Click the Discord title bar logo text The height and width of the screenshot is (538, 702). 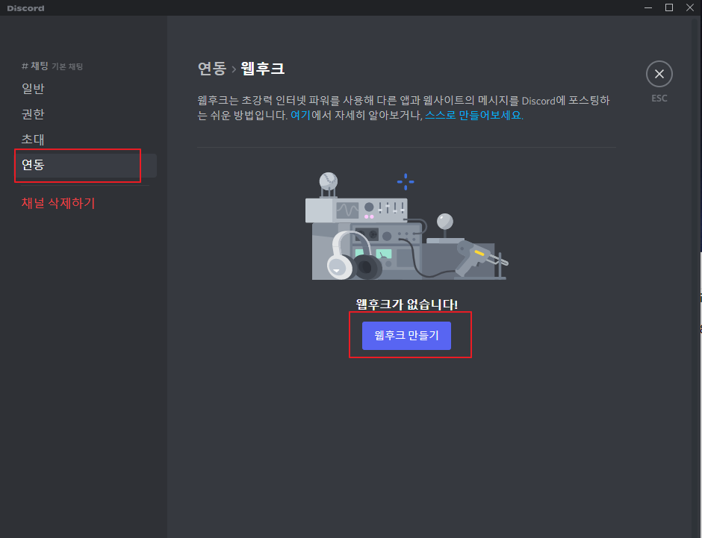click(25, 8)
